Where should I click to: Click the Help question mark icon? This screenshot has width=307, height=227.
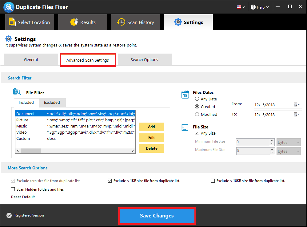(x=253, y=7)
